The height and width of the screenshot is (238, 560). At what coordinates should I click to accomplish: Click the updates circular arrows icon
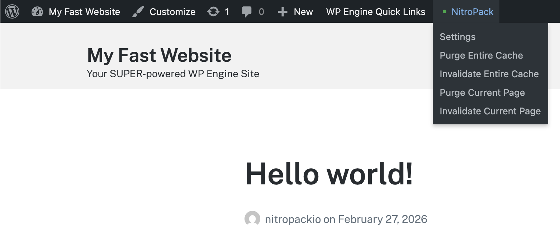point(213,12)
